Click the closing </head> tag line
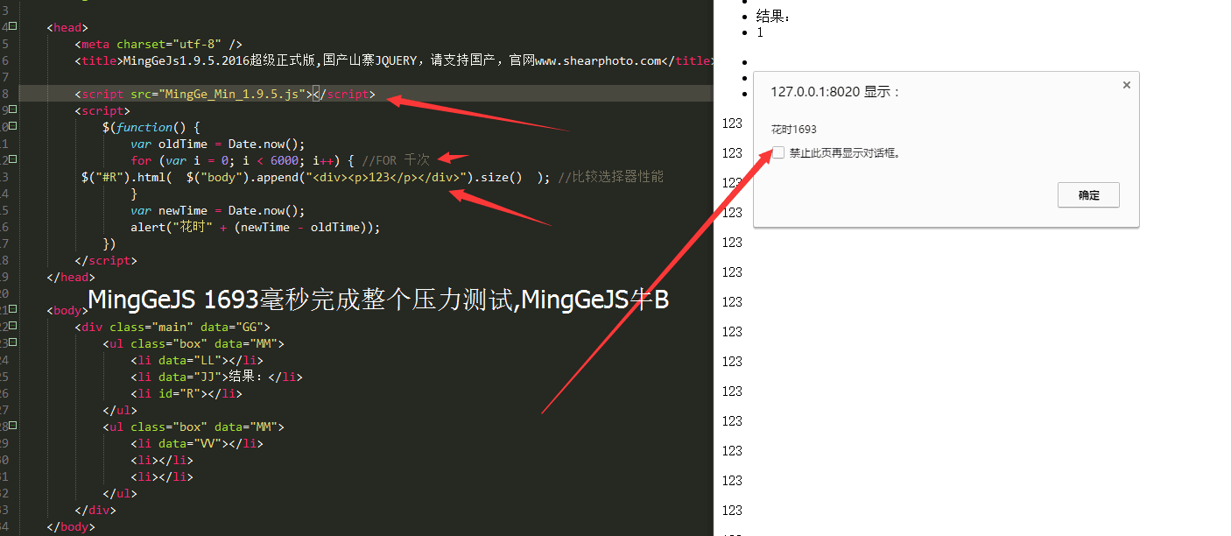Image resolution: width=1231 pixels, height=536 pixels. point(71,277)
